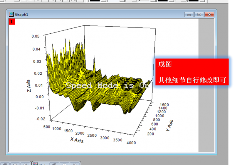Click the -0.01 Z-axis tick label
The width and height of the screenshot is (235, 165).
(x=40, y=108)
